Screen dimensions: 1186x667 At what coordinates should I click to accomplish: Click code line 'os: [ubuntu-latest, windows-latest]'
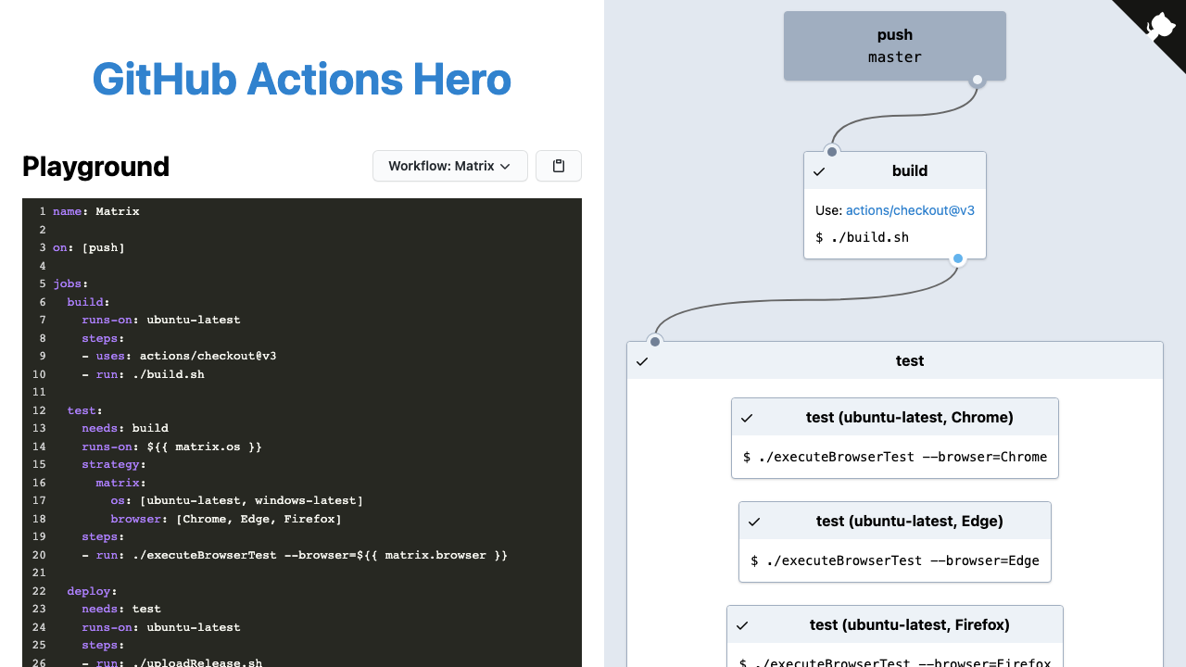[x=237, y=500]
